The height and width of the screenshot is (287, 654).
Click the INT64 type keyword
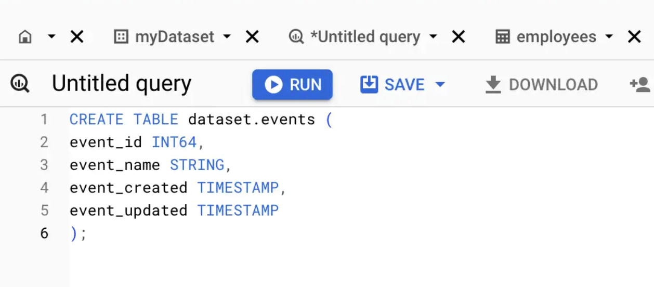[175, 142]
